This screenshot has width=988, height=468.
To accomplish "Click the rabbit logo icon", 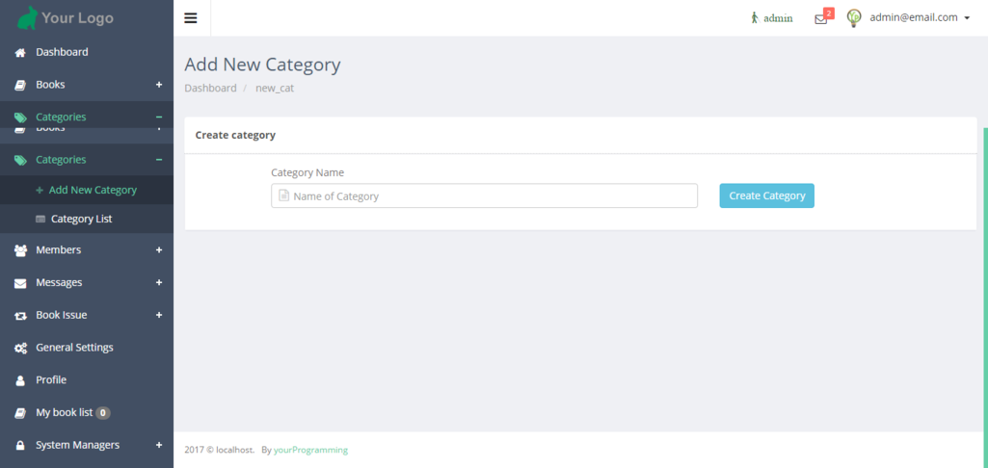I will 28,17.
